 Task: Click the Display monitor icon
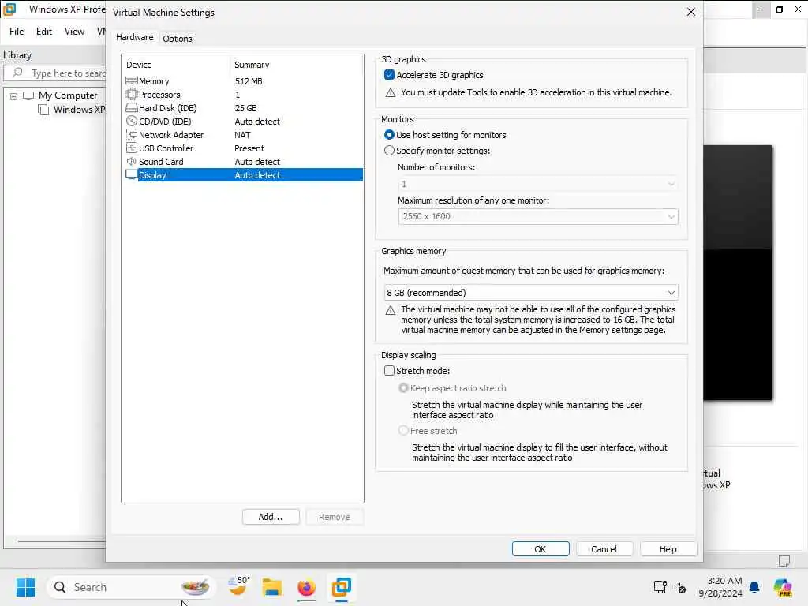(x=132, y=174)
